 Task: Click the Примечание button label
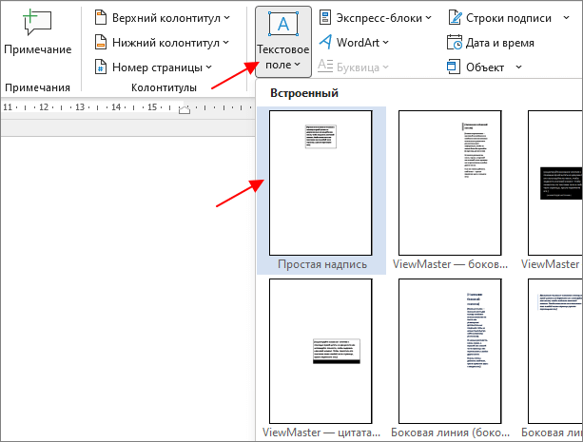click(37, 49)
